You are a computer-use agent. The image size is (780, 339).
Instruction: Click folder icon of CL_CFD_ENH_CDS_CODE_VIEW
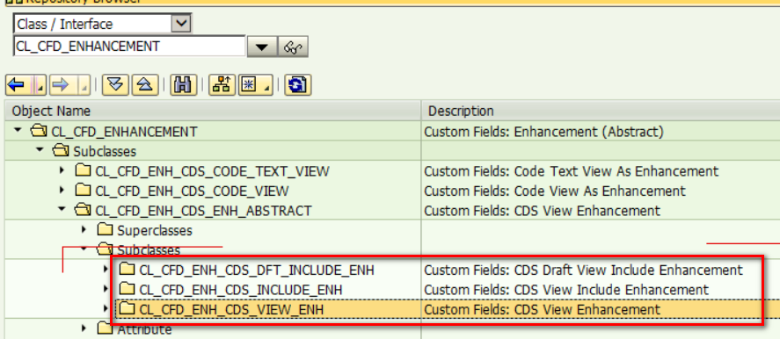(x=84, y=190)
